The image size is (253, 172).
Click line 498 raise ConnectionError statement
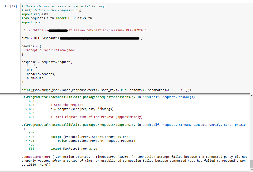click(96, 141)
